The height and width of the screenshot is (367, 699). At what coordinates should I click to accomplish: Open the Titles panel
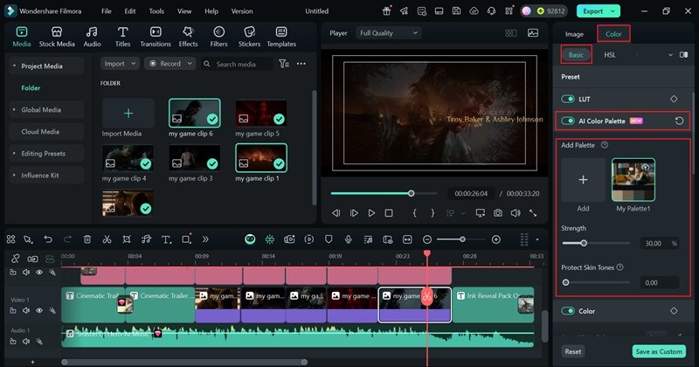pos(122,37)
